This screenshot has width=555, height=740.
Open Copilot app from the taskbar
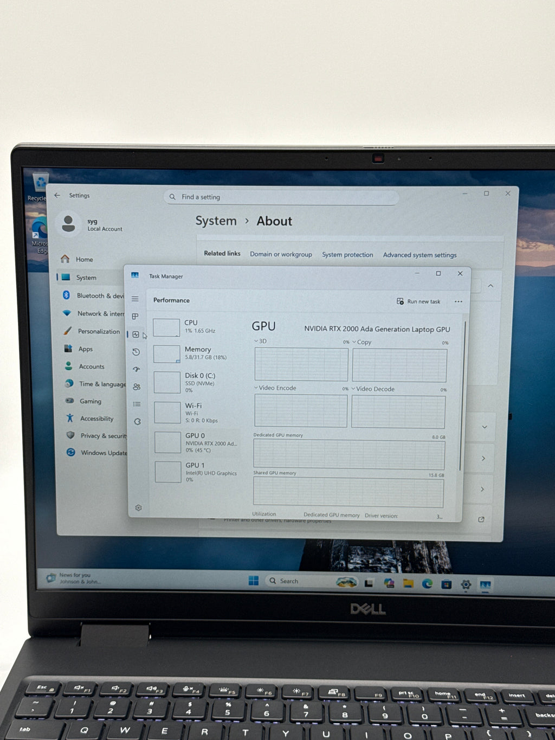pyautogui.click(x=389, y=583)
